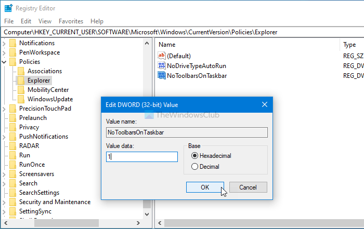
Task: Click the Associations folder icon
Action: point(21,71)
